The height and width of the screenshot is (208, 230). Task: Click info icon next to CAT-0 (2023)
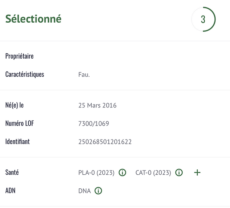179,172
